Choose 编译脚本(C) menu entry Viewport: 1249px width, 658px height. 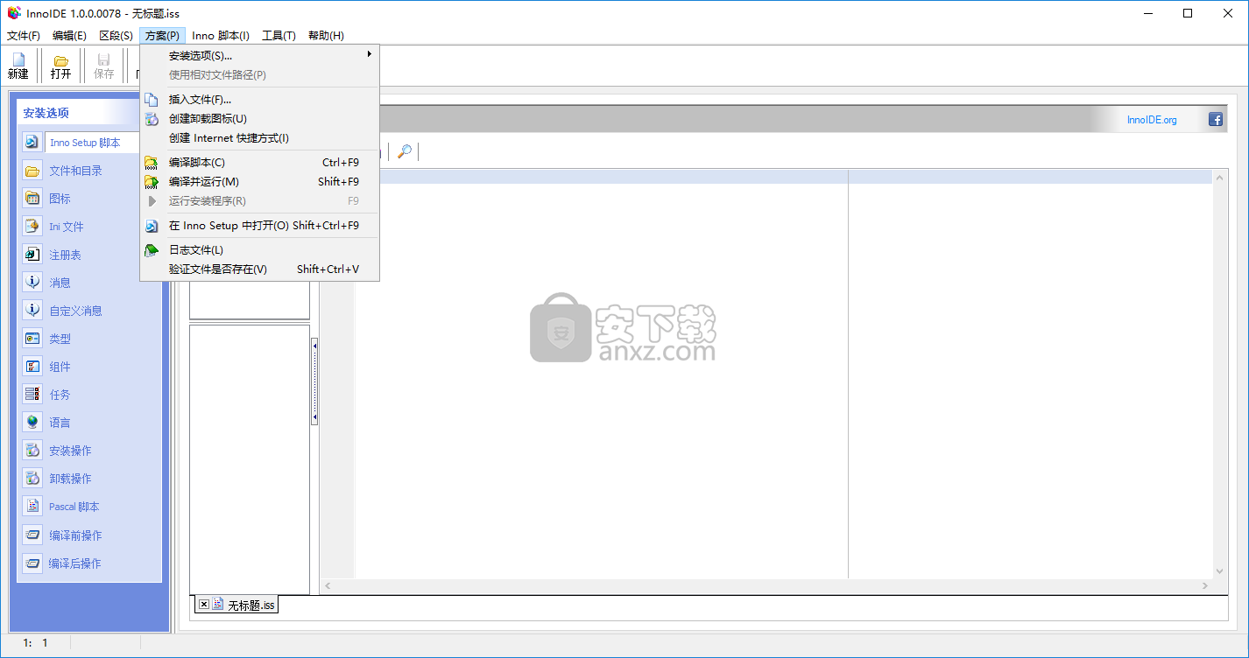pyautogui.click(x=259, y=162)
